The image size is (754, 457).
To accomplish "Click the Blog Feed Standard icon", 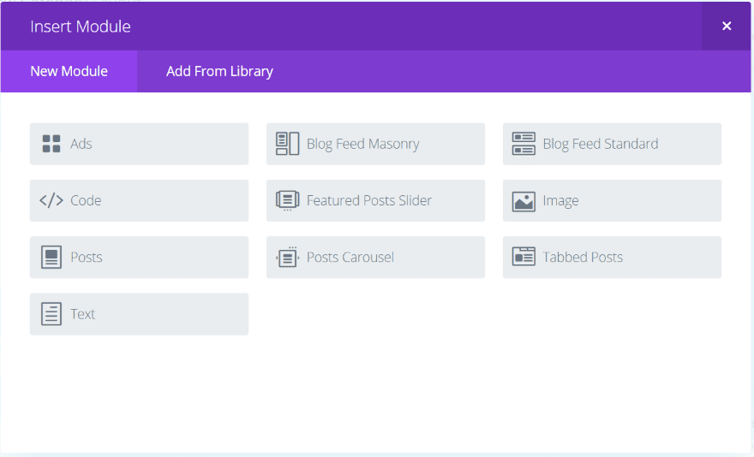I will [524, 144].
